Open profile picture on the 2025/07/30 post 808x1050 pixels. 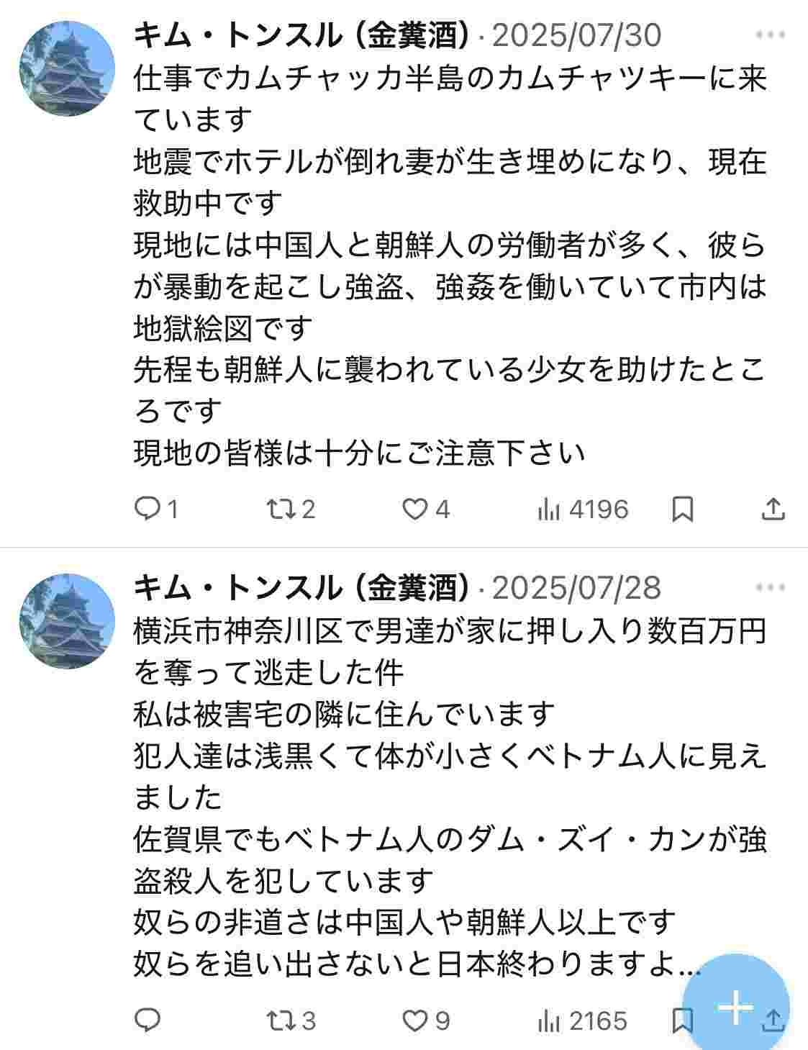point(67,68)
